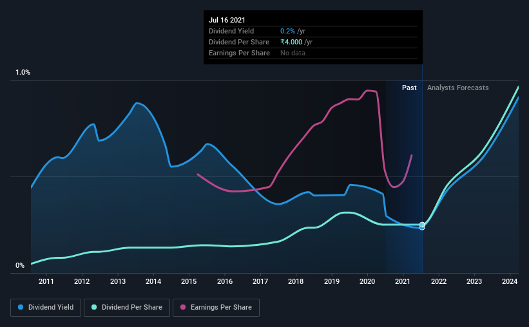This screenshot has height=327, width=529.
Task: Click the 2018 x-axis year label
Action: click(x=296, y=281)
